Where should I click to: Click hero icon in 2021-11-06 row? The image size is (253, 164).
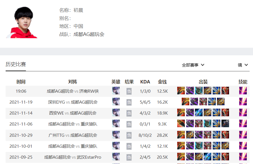point(116,123)
